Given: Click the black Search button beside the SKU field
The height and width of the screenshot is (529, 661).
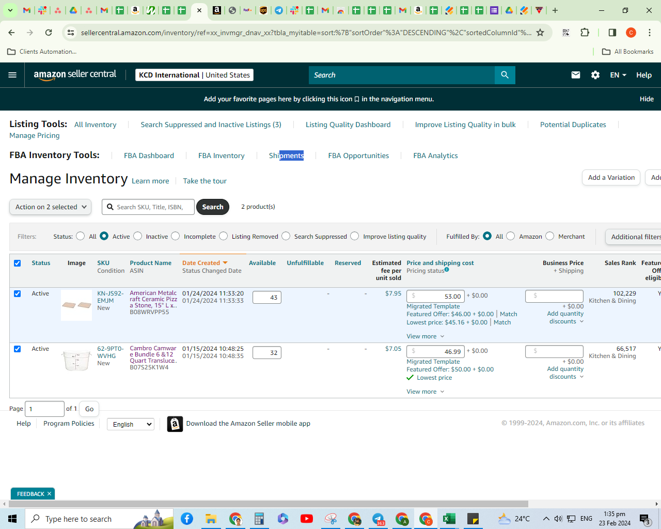Looking at the screenshot, I should click(x=213, y=207).
